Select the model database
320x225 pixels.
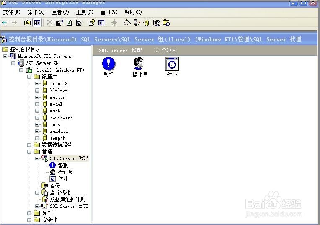tap(56, 104)
